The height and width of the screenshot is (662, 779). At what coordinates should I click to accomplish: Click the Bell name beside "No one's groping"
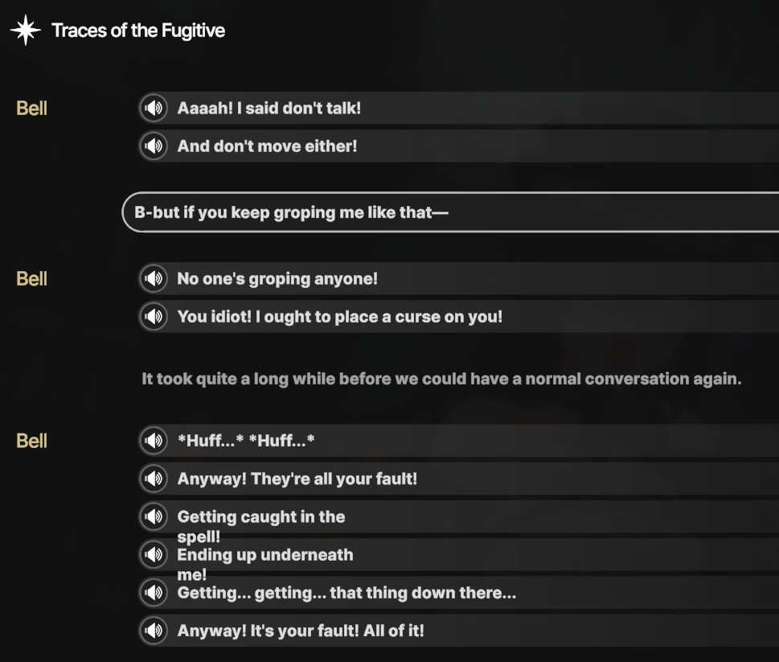pos(32,278)
